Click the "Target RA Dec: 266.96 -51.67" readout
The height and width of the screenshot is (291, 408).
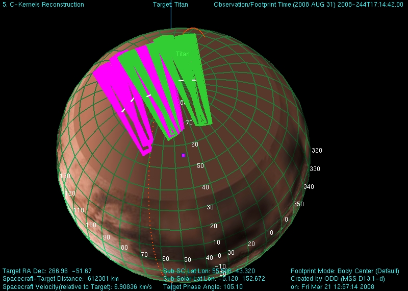[47, 271]
